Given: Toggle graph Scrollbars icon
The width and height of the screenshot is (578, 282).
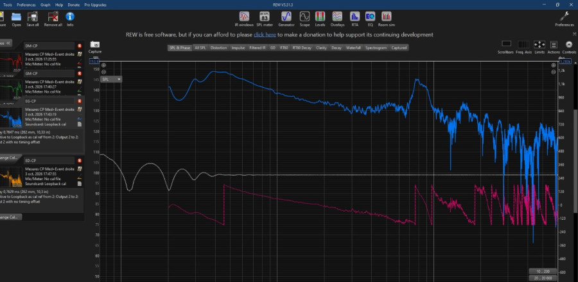Looking at the screenshot, I should click(x=507, y=44).
